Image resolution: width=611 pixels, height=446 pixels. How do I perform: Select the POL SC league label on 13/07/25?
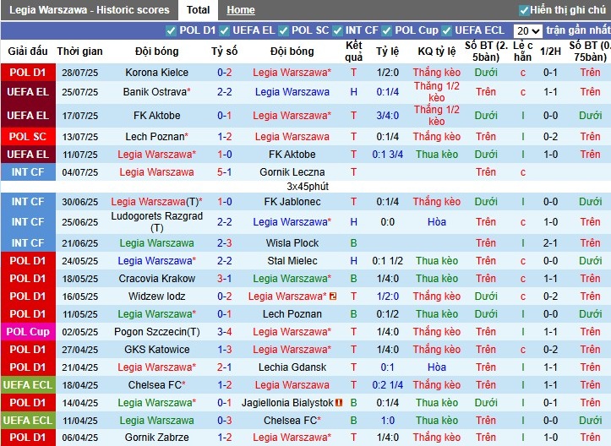point(28,137)
